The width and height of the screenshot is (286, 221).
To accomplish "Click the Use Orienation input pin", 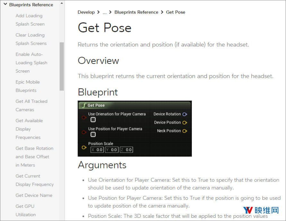I will [84, 118].
